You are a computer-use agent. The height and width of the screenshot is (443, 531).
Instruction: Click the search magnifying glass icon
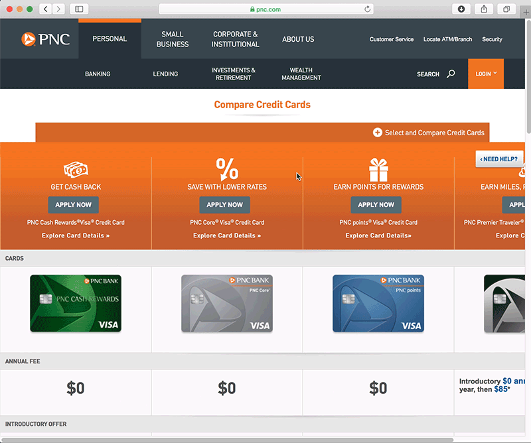pyautogui.click(x=451, y=74)
